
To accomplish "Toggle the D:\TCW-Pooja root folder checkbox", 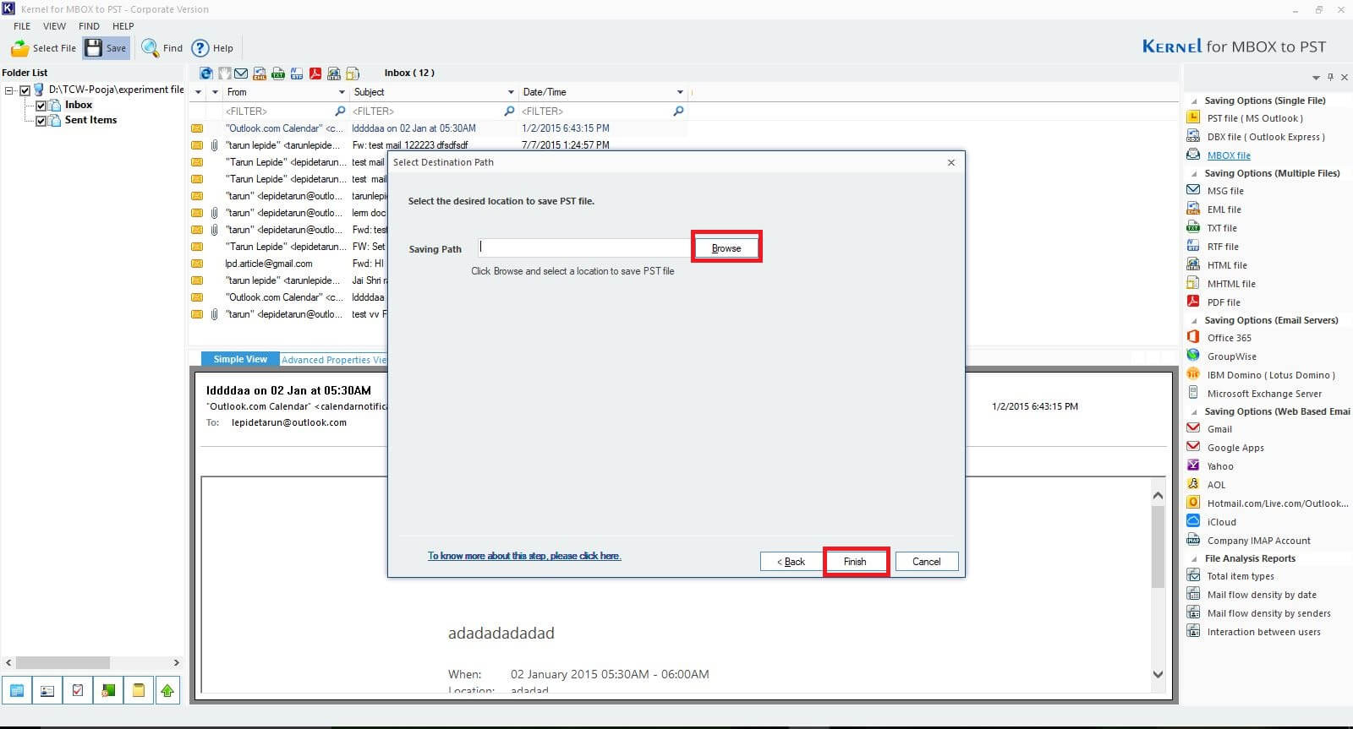I will click(x=25, y=90).
